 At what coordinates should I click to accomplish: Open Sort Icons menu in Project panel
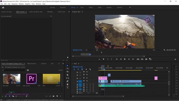pyautogui.click(x=27, y=96)
